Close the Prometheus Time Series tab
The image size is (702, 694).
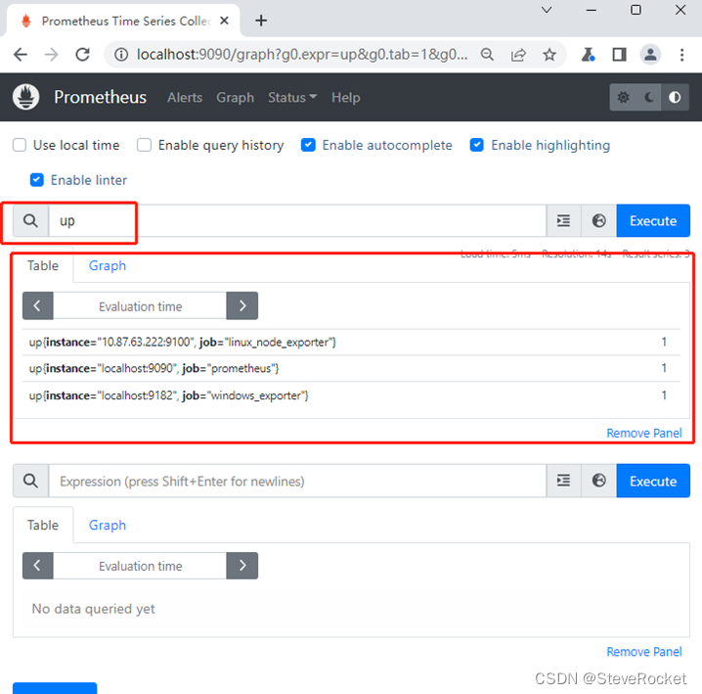(x=224, y=21)
